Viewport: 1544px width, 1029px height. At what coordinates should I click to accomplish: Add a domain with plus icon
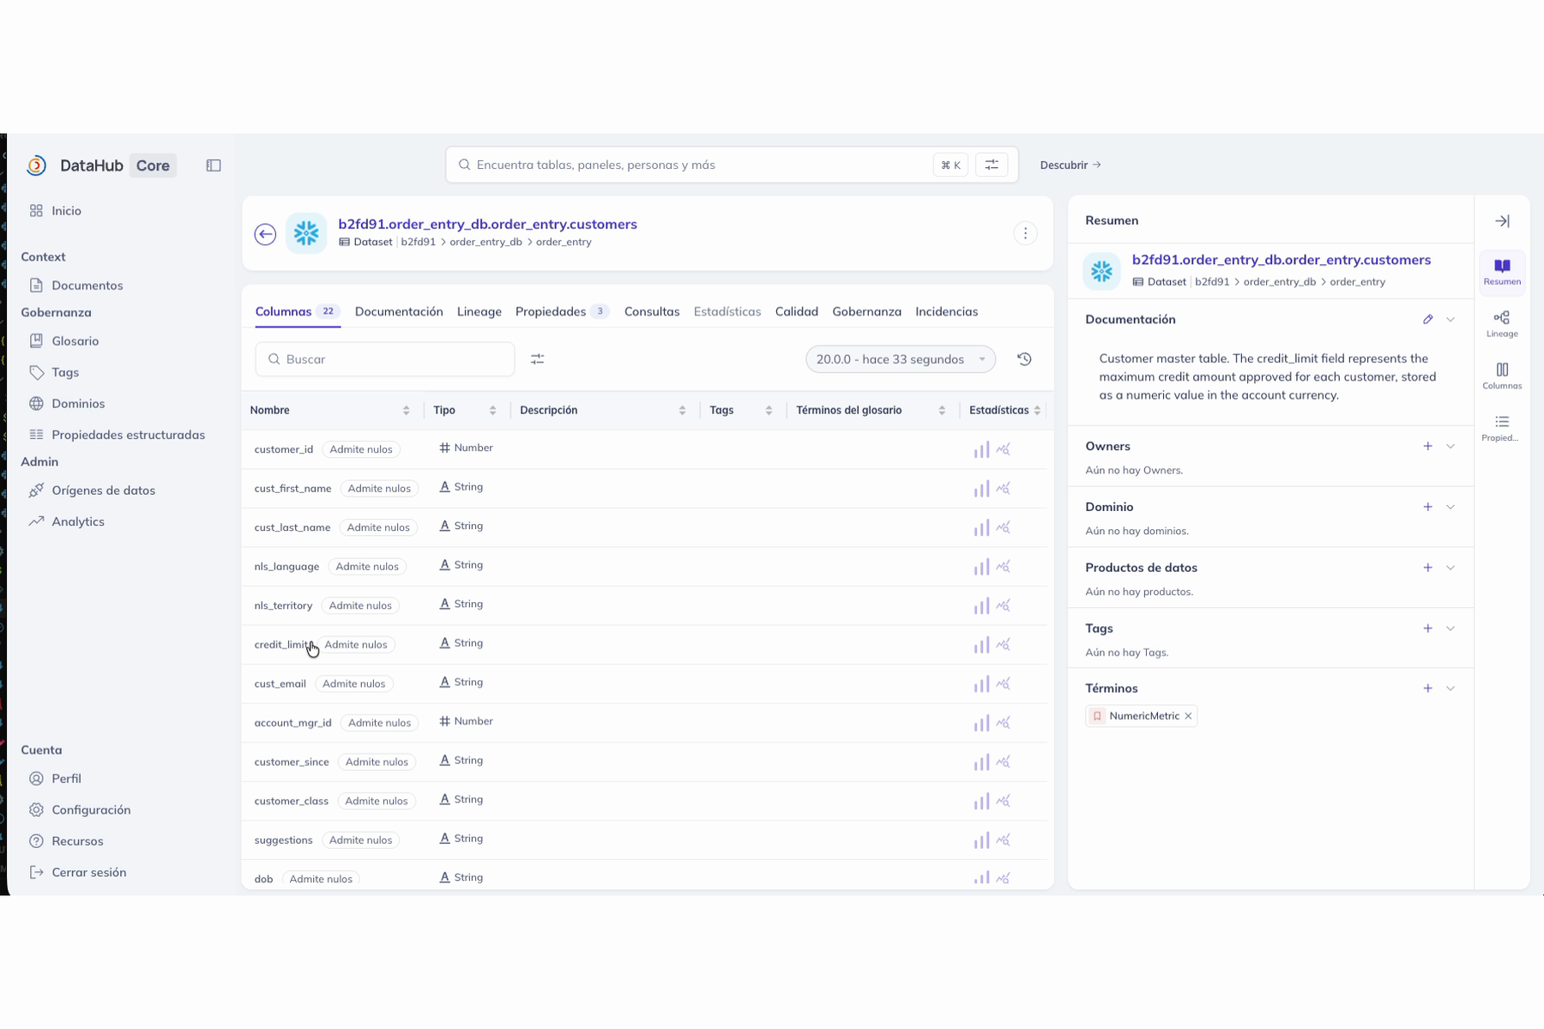tap(1427, 507)
